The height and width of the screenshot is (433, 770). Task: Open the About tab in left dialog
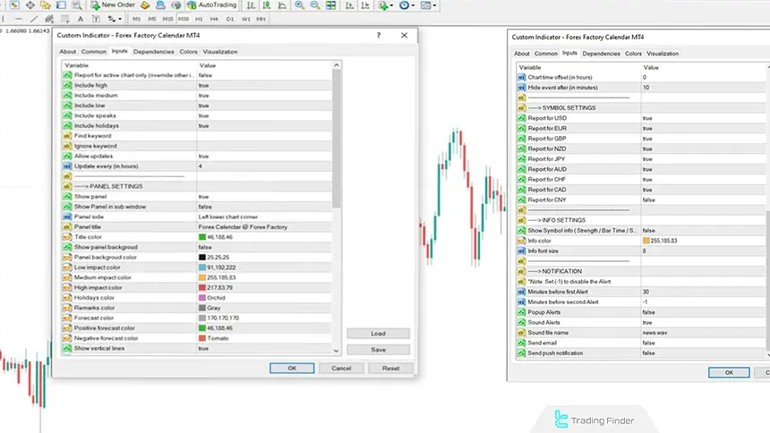point(68,52)
